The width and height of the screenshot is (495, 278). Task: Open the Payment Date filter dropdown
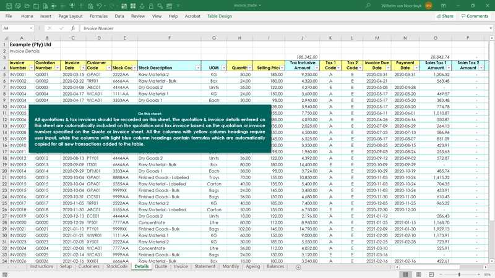point(416,68)
